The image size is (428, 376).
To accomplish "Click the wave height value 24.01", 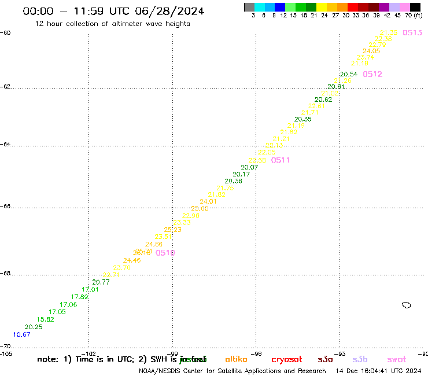I will coord(208,201).
